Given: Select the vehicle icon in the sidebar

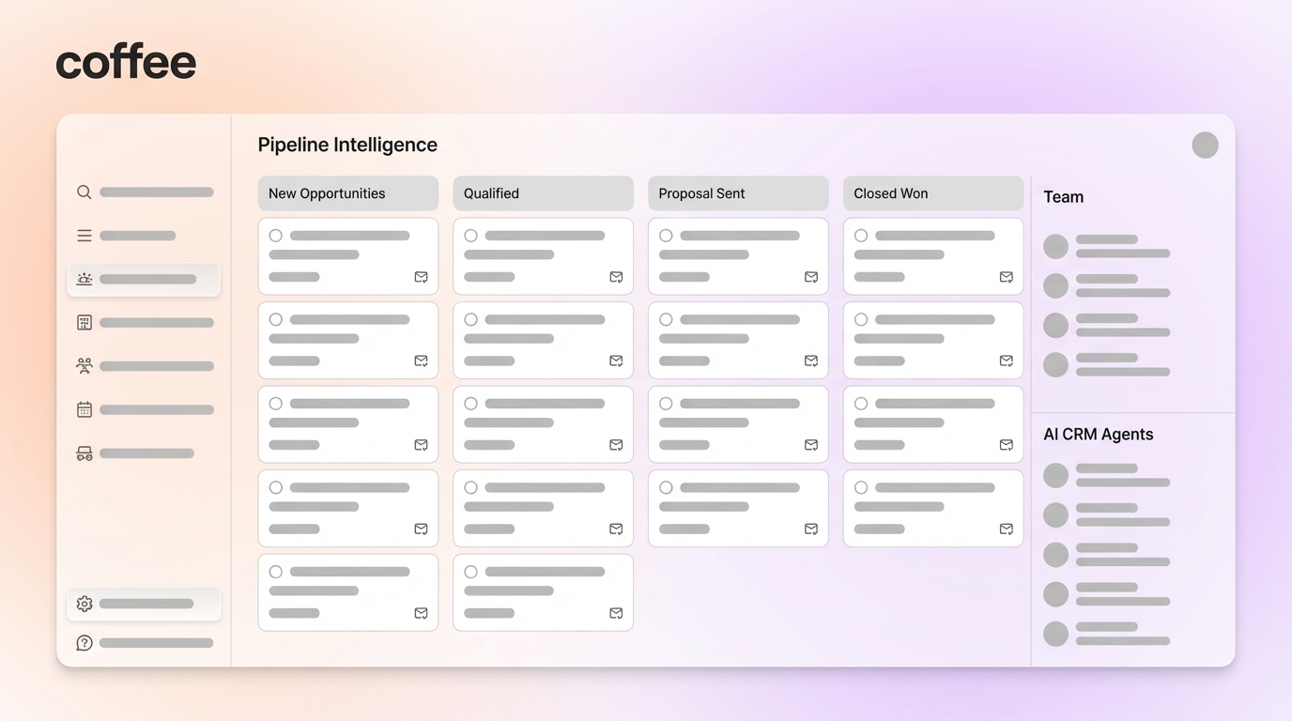Looking at the screenshot, I should [84, 453].
